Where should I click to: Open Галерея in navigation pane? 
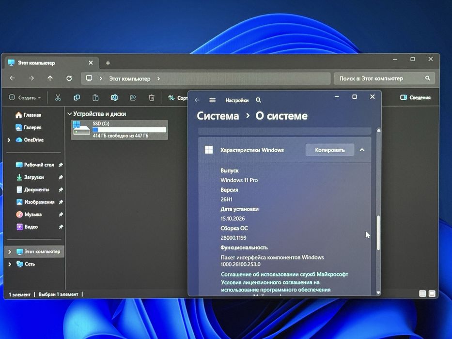pyautogui.click(x=28, y=127)
